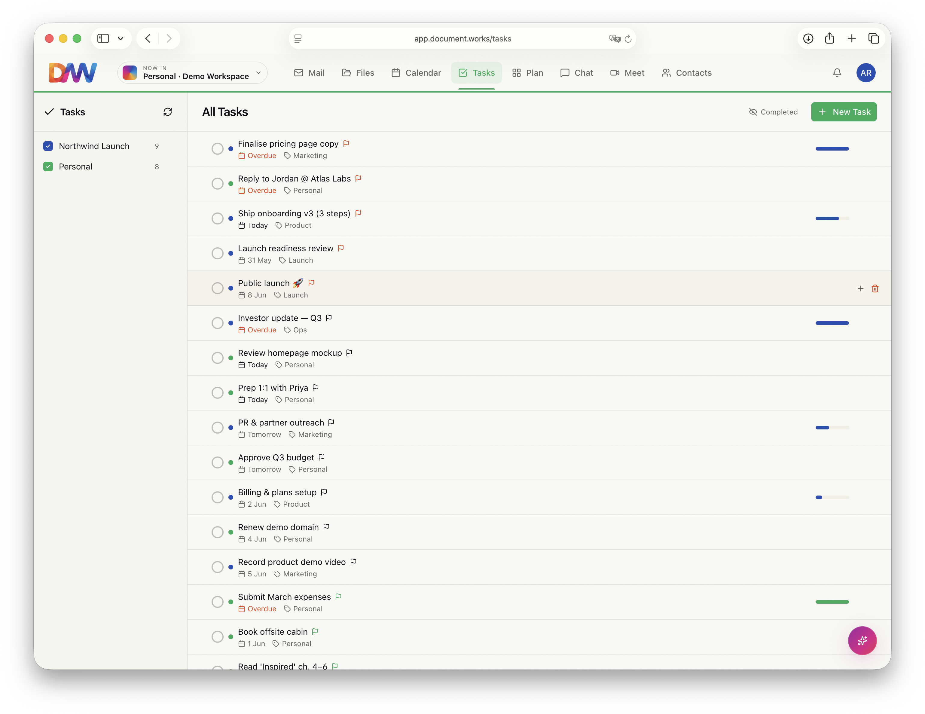Open the Contacts tab
Viewport: 925px width, 714px height.
coord(686,73)
